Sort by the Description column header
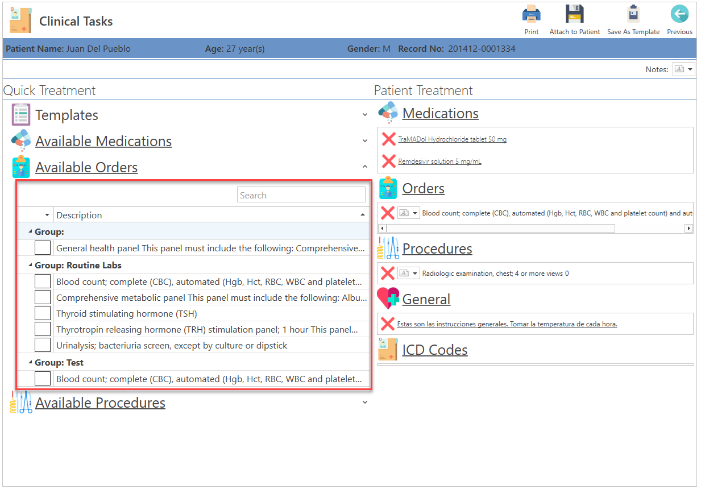This screenshot has height=489, width=701. [211, 215]
